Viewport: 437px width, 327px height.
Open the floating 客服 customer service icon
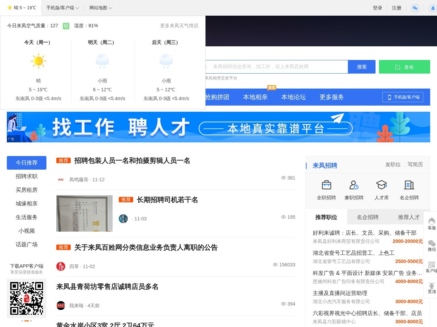tap(431, 223)
